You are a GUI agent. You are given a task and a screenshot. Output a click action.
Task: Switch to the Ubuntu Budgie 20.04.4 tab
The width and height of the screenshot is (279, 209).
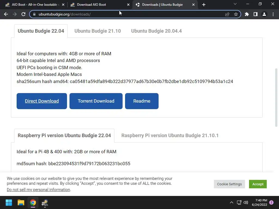pyautogui.click(x=156, y=31)
